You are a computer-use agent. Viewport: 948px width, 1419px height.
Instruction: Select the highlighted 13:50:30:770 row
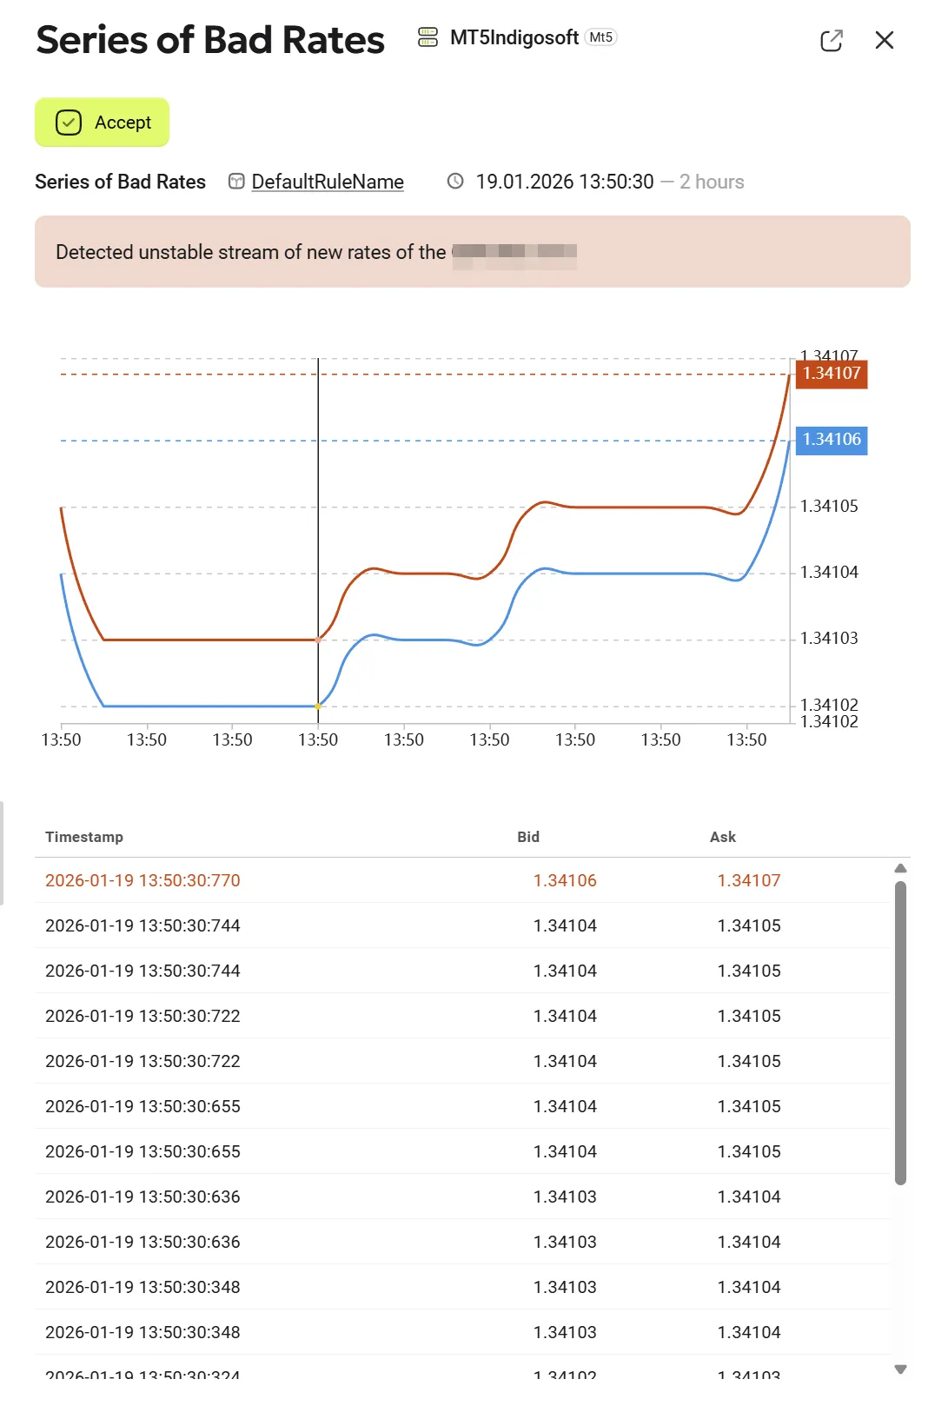coord(143,880)
